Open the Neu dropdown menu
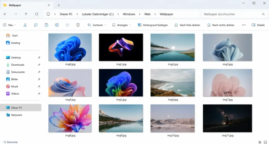The height and width of the screenshot is (144, 269). point(10,25)
